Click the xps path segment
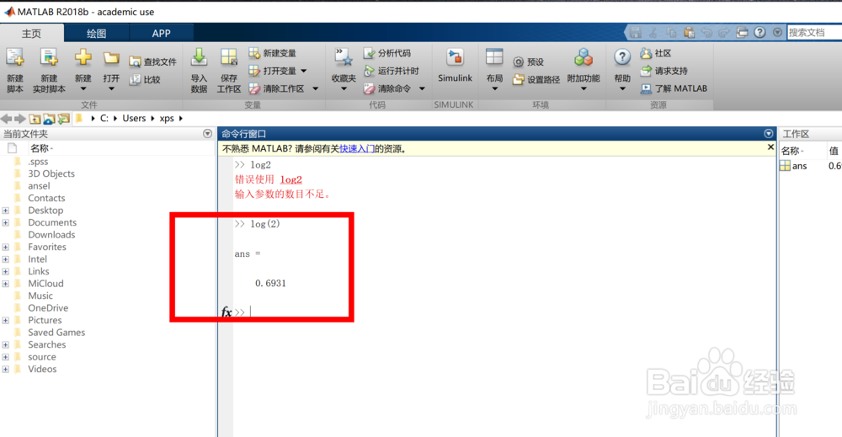Viewport: 842px width, 437px height. tap(167, 118)
